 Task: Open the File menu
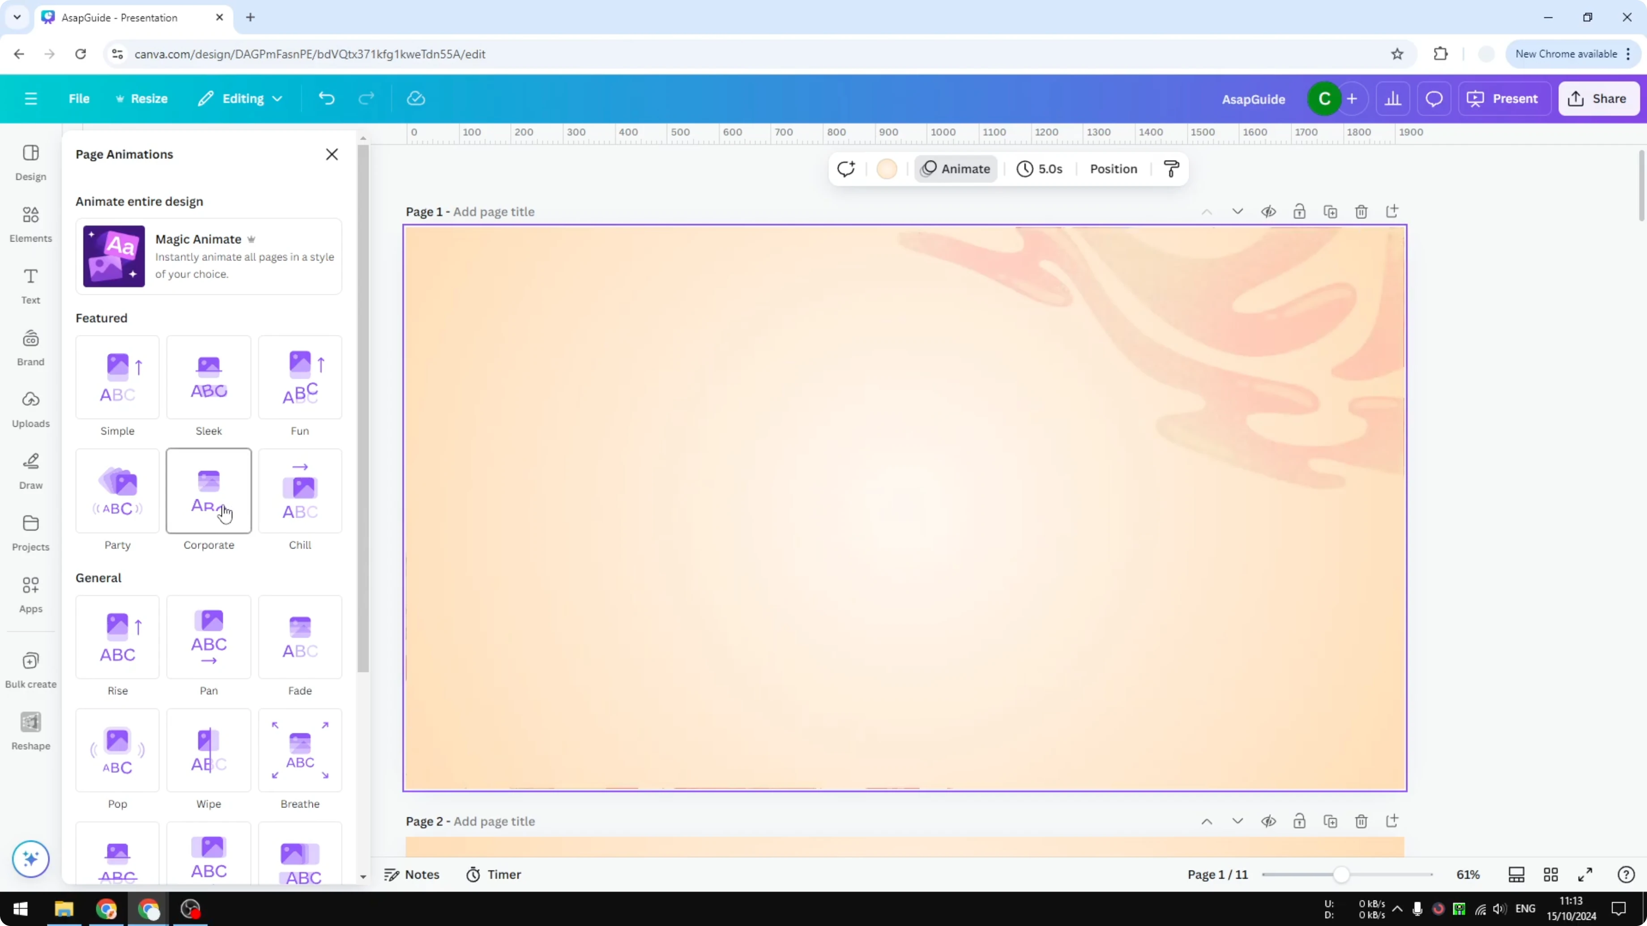tap(79, 98)
